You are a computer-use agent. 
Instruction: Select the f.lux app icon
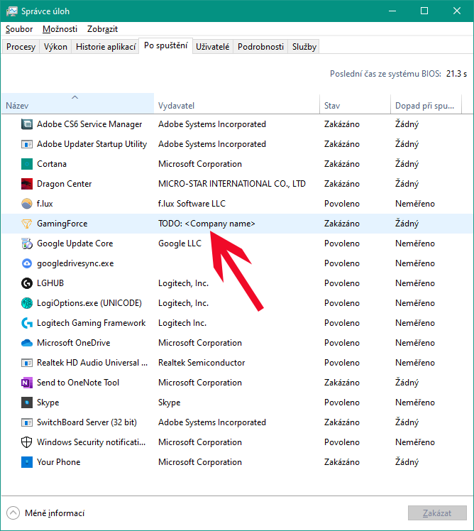(27, 204)
